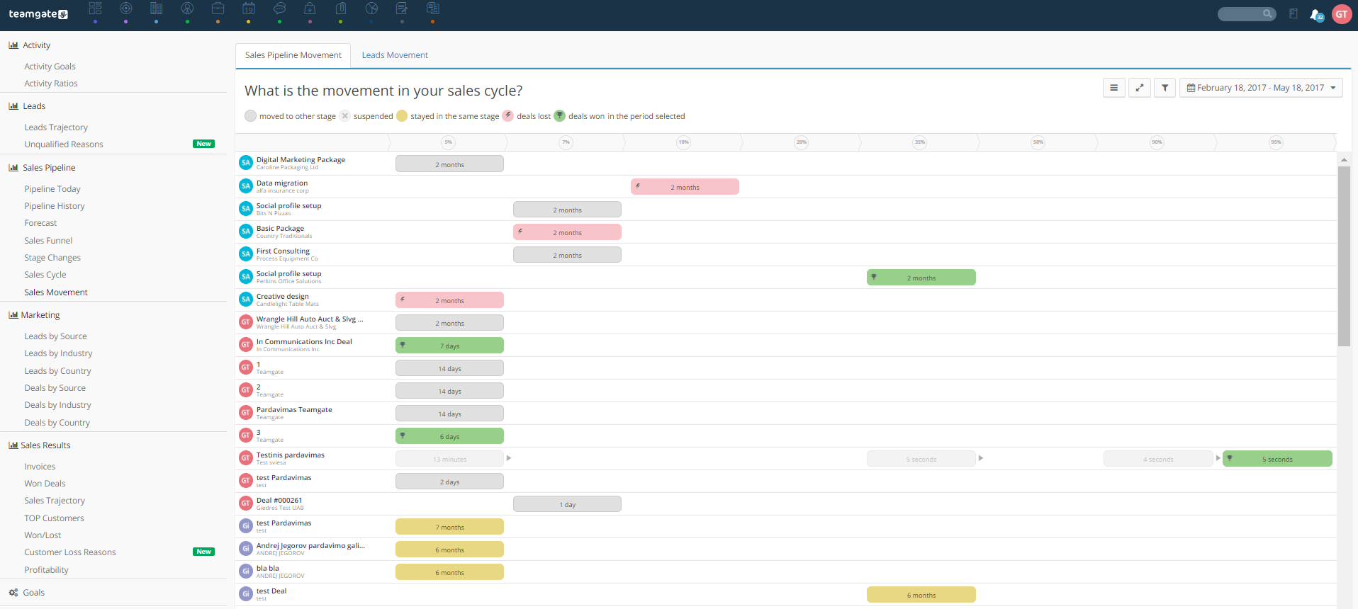This screenshot has width=1358, height=609.
Task: Expand chart to fullscreen with arrows icon
Action: [1139, 88]
